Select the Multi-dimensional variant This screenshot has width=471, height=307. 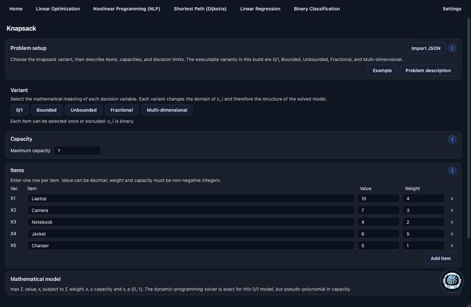point(167,110)
